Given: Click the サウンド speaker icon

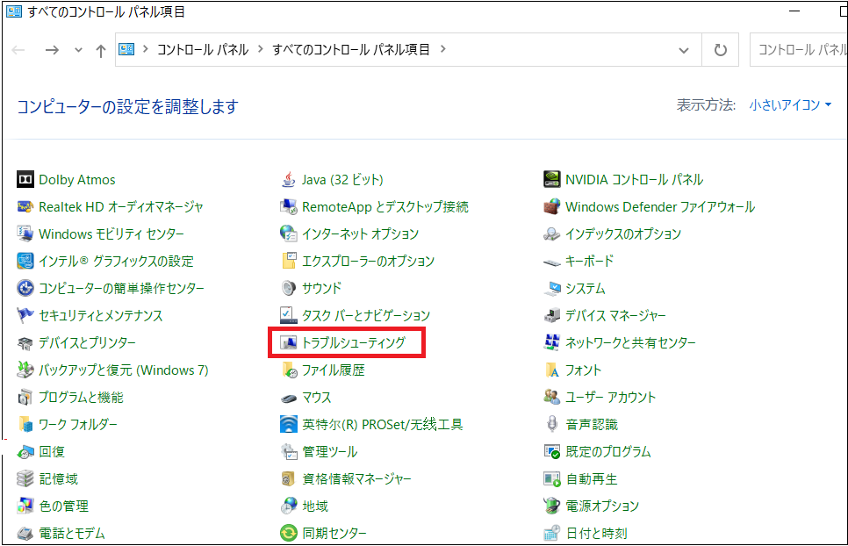Looking at the screenshot, I should (289, 288).
